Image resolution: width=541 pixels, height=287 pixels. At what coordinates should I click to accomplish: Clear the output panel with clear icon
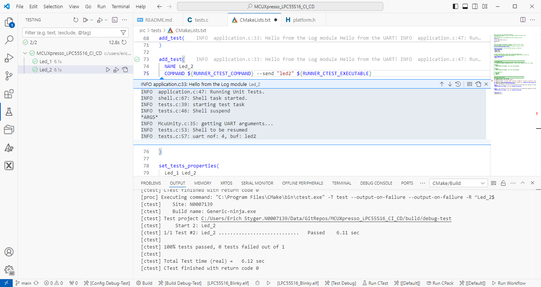pos(493,183)
